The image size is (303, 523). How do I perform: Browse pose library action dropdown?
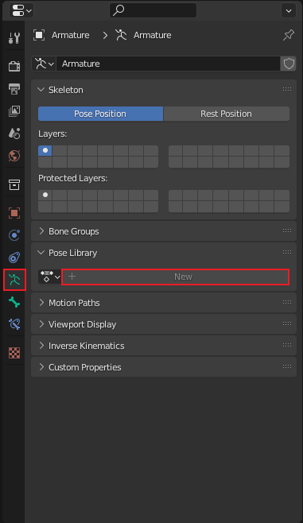point(50,277)
